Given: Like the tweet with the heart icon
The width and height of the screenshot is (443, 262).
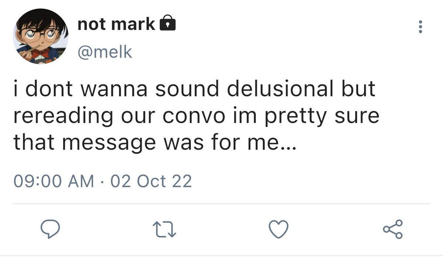Looking at the screenshot, I should pos(279,230).
